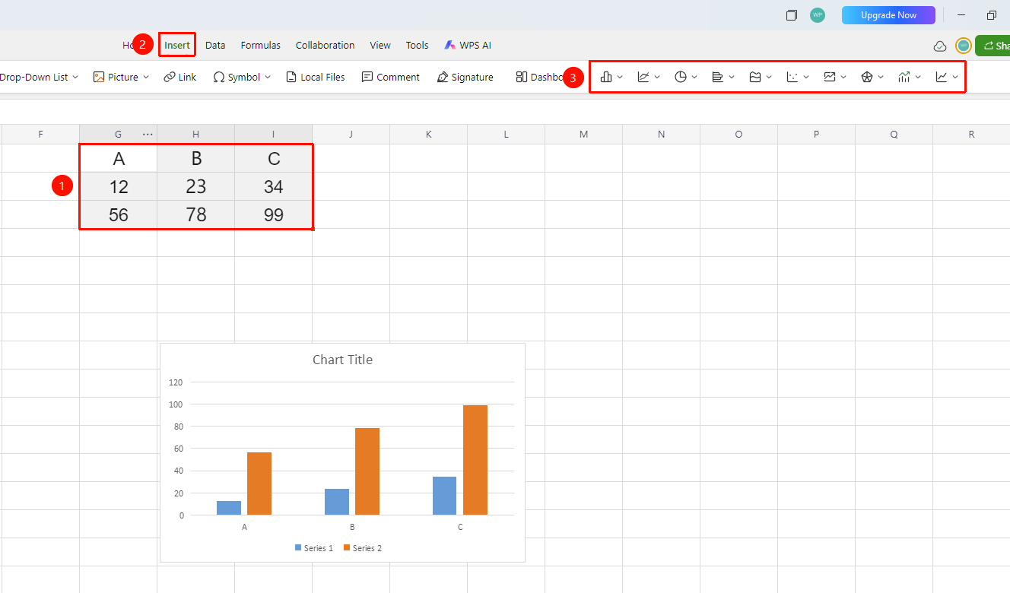Switch to the Insert tab
Image resolution: width=1010 pixels, height=593 pixels.
tap(177, 46)
